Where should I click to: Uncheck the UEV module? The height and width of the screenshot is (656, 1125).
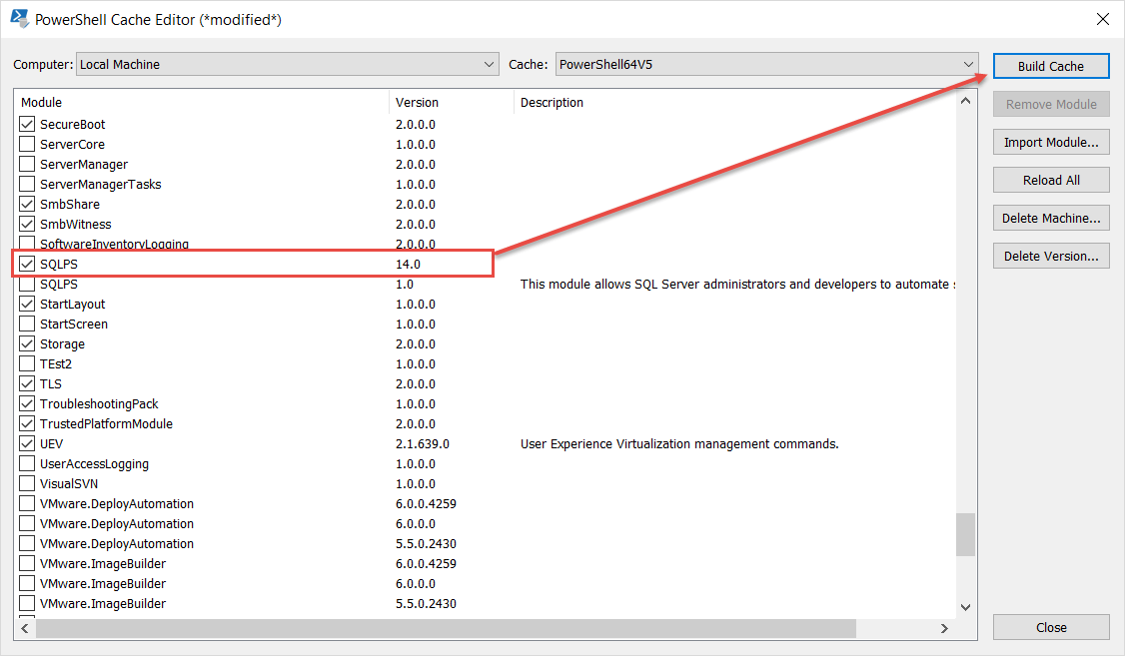(x=26, y=443)
